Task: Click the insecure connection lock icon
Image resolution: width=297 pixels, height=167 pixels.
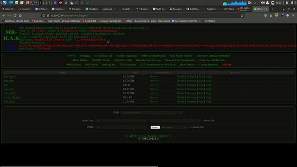Action: click(48, 15)
